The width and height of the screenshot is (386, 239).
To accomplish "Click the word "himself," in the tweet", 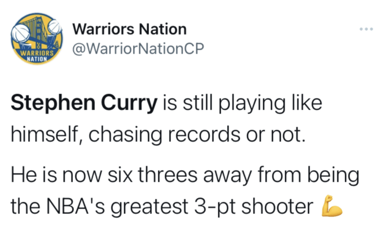I will click(47, 134).
